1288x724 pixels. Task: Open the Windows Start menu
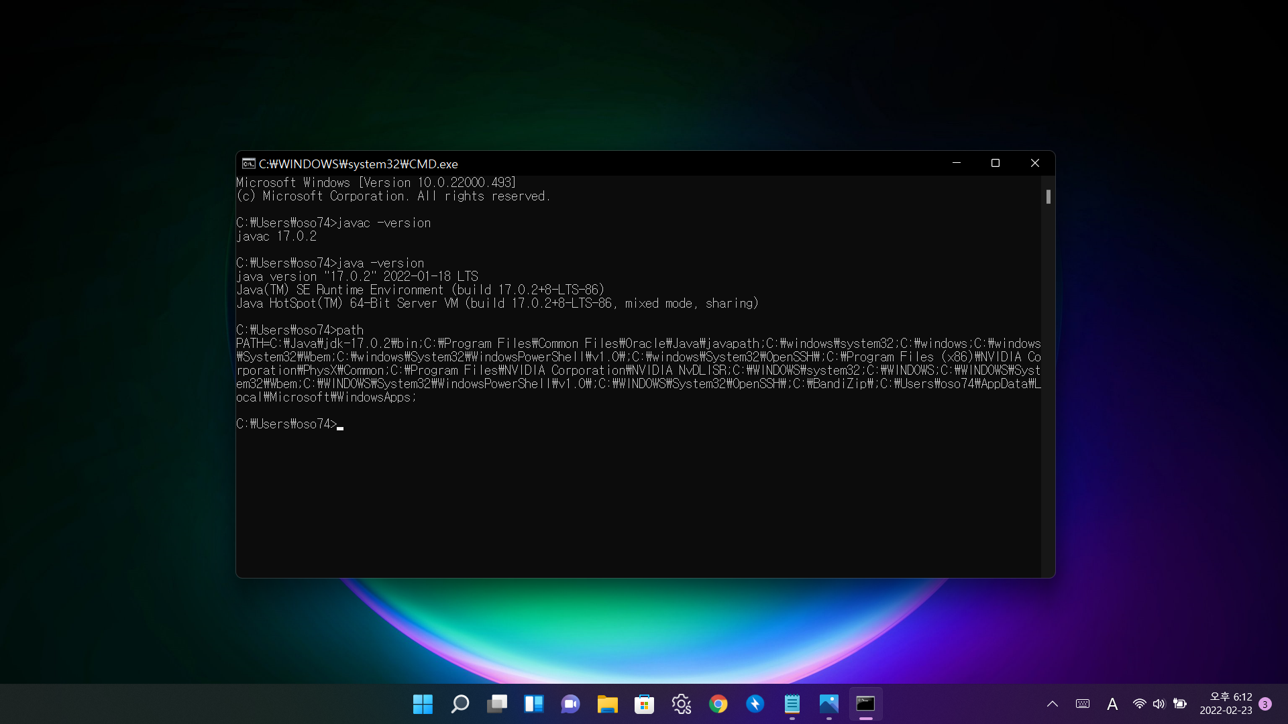tap(423, 704)
